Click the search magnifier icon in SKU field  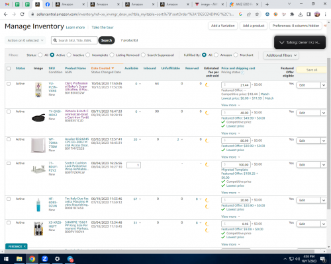[55, 40]
